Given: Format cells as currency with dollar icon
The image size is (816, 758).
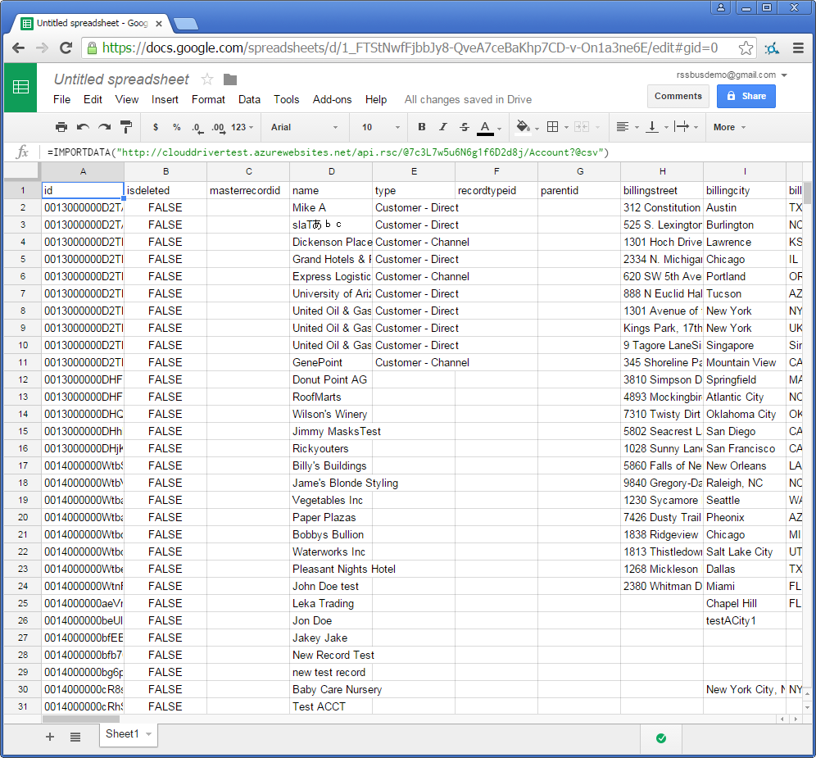Looking at the screenshot, I should (156, 127).
